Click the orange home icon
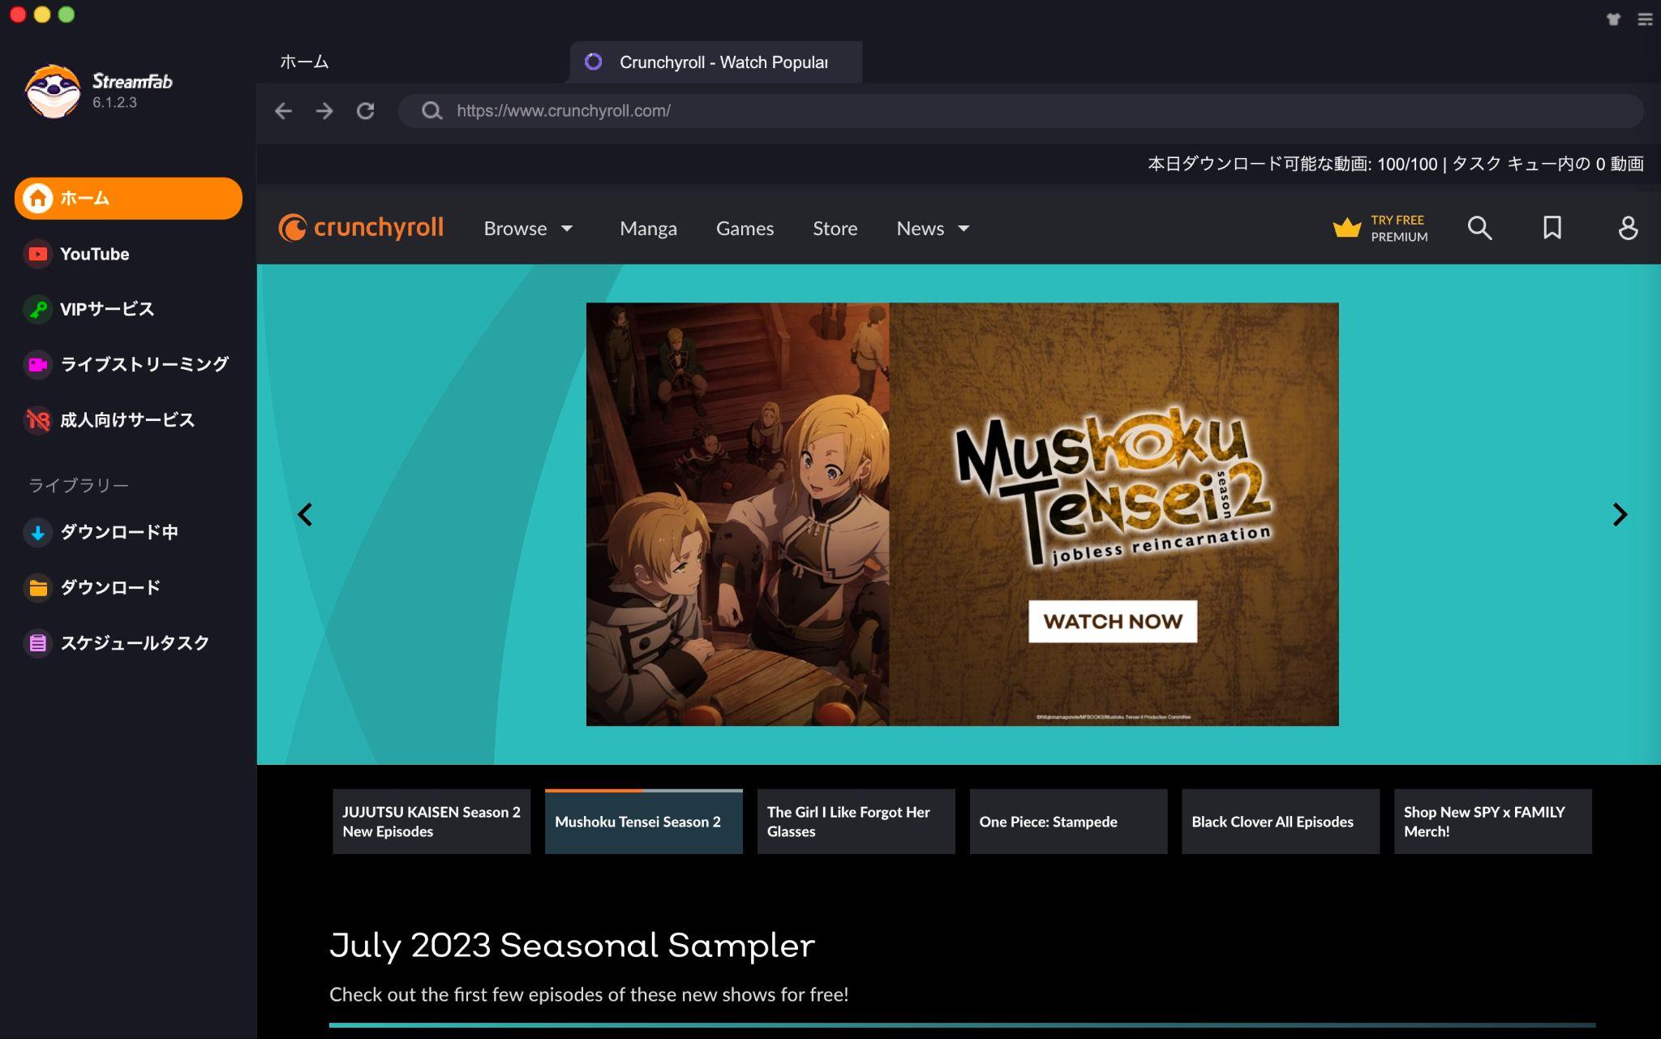 click(x=37, y=198)
